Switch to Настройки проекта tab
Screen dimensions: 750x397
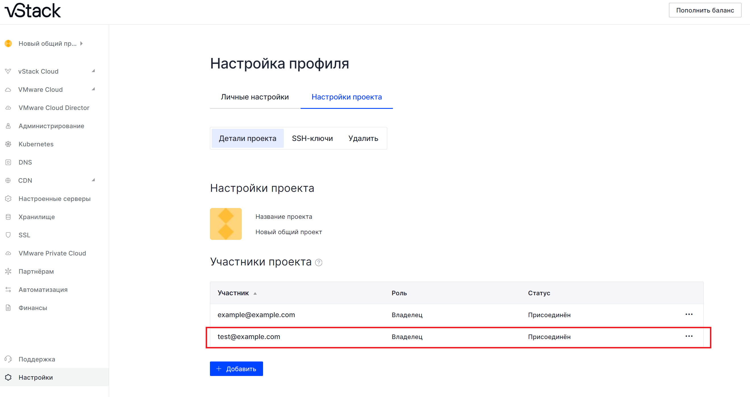click(347, 97)
